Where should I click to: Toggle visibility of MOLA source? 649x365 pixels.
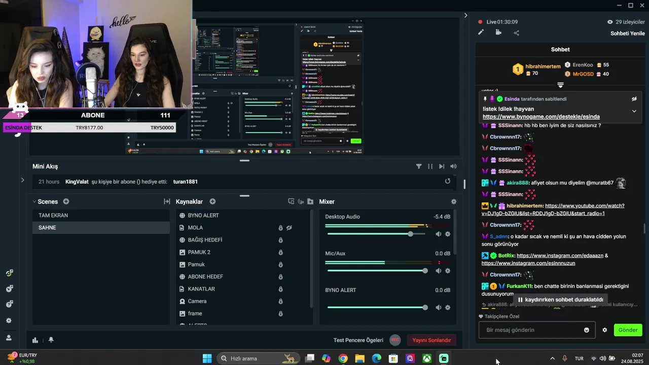point(289,228)
